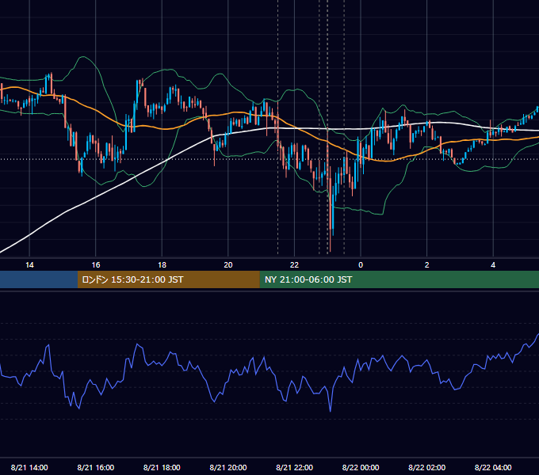Click the 2 hour tick label

pyautogui.click(x=427, y=265)
